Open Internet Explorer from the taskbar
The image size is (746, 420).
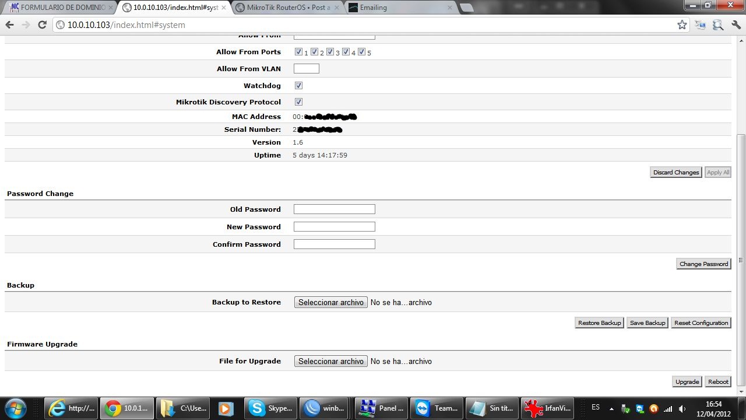(72, 408)
